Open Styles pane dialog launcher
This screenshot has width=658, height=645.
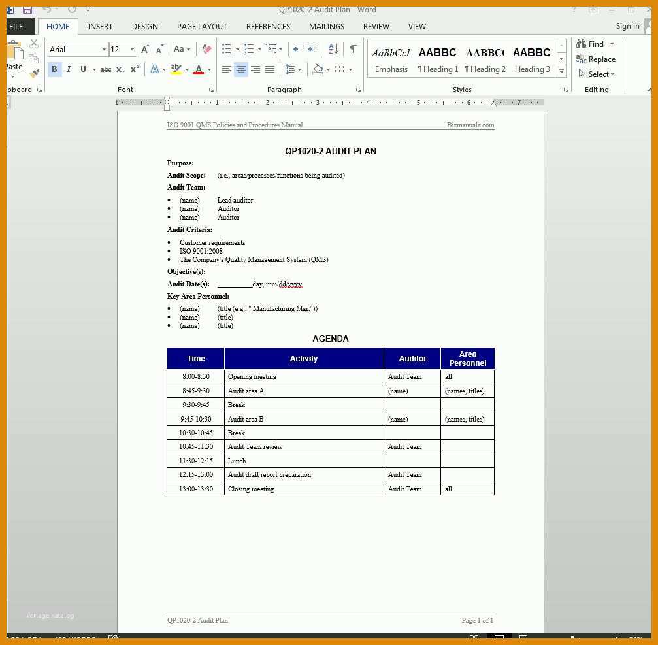[566, 90]
